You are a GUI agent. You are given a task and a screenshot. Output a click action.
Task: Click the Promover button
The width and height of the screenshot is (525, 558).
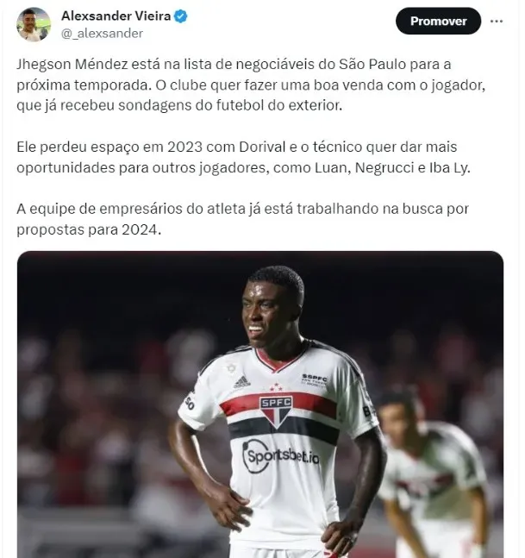(x=438, y=21)
